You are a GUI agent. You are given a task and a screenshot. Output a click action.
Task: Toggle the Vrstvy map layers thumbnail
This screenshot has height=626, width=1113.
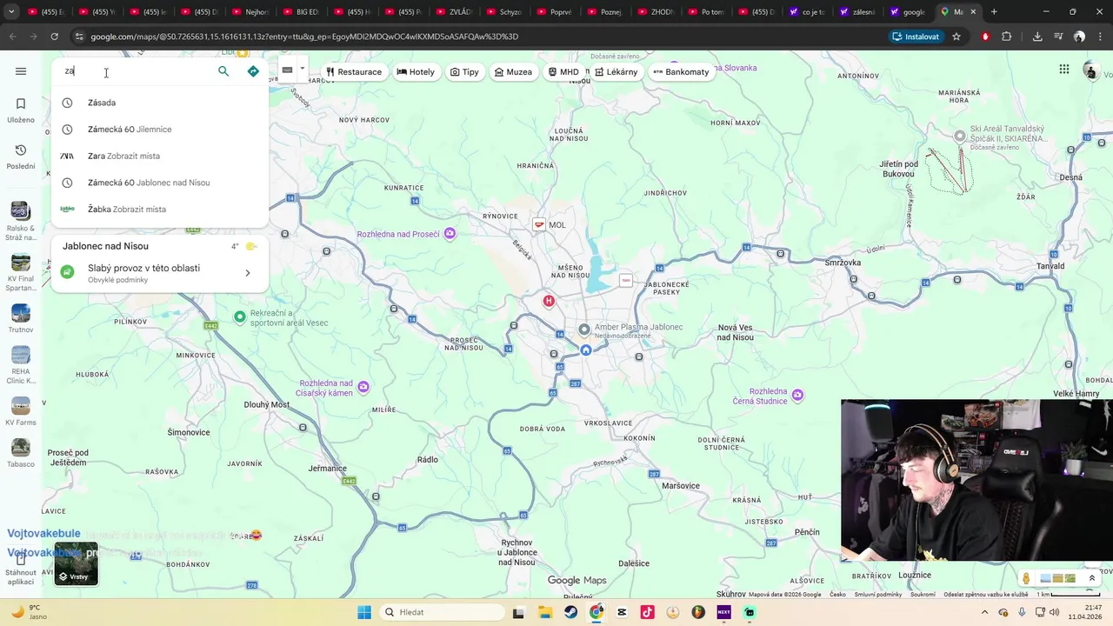coord(77,563)
